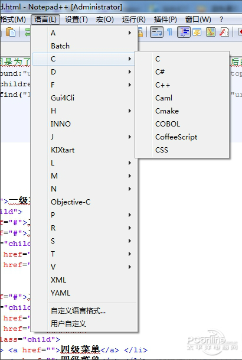This screenshot has width=242, height=360.
Task: Select Batch language
Action: [x=84, y=46]
